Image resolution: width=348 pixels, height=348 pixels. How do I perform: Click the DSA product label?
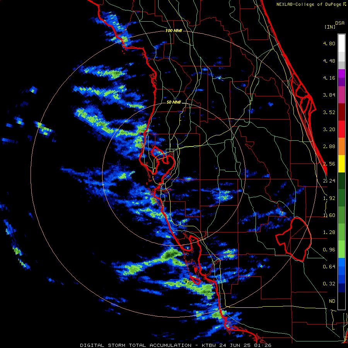click(340, 23)
